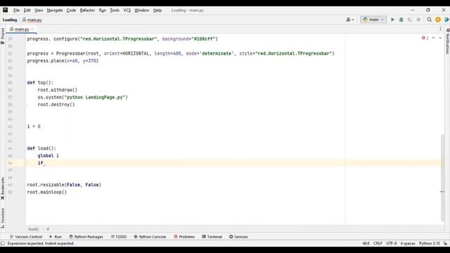Open Terminal tool window

[x=212, y=237]
